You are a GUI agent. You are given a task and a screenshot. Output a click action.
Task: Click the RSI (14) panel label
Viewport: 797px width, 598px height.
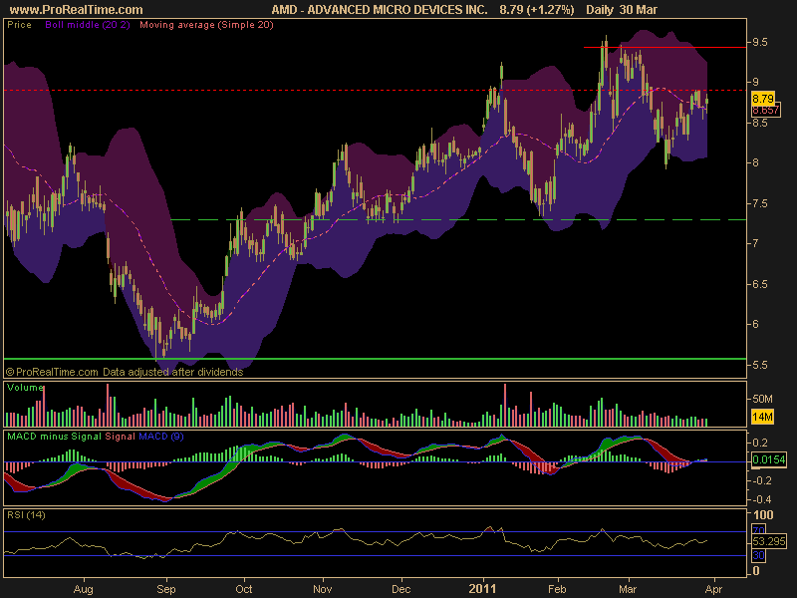pyautogui.click(x=26, y=515)
